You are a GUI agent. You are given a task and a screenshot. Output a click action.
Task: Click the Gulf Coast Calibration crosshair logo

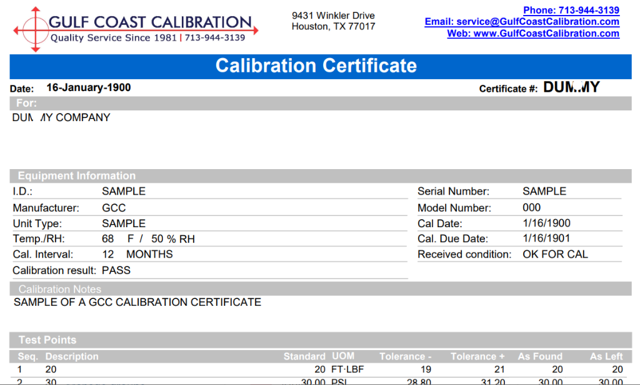pyautogui.click(x=35, y=29)
